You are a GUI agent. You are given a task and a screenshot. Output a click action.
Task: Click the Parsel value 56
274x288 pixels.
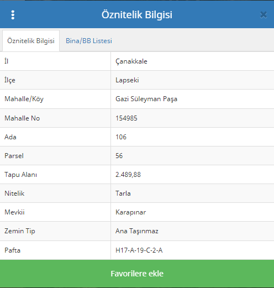(x=119, y=156)
